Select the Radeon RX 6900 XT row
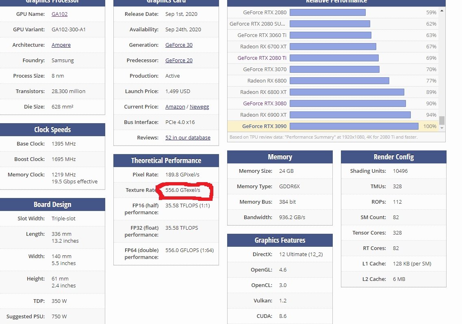The width and height of the screenshot is (462, 324). (x=333, y=115)
